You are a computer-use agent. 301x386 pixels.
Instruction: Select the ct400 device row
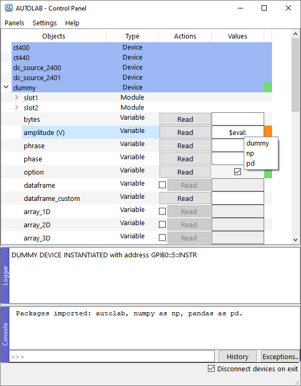(x=142, y=47)
